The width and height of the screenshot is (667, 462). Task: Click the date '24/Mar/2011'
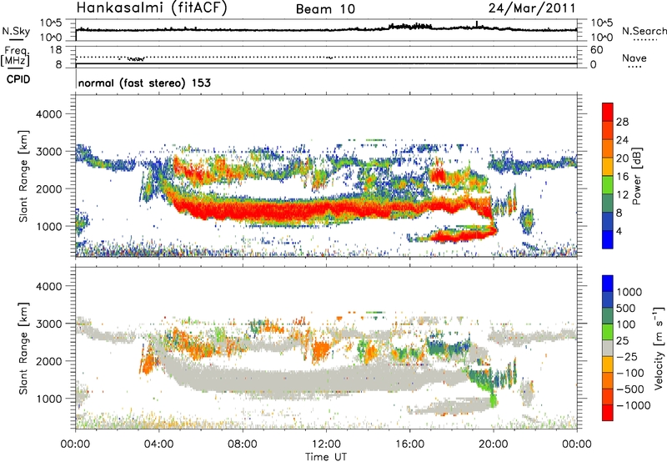click(x=532, y=8)
